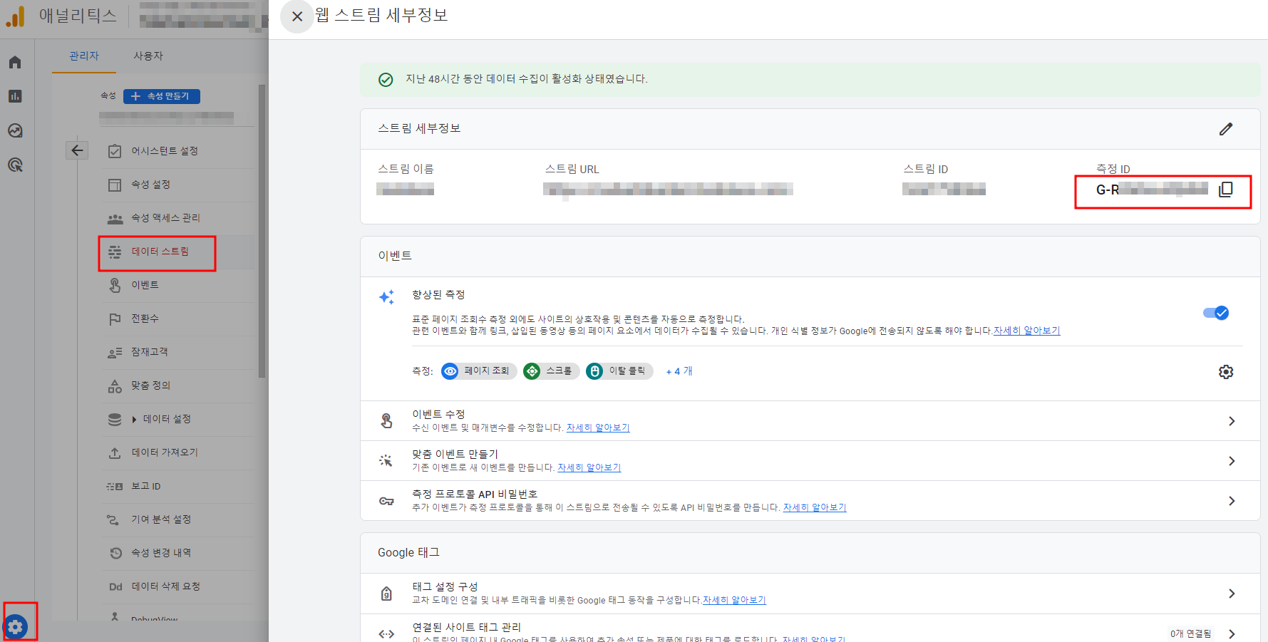
Task: Close the web stream details panel
Action: 297,16
